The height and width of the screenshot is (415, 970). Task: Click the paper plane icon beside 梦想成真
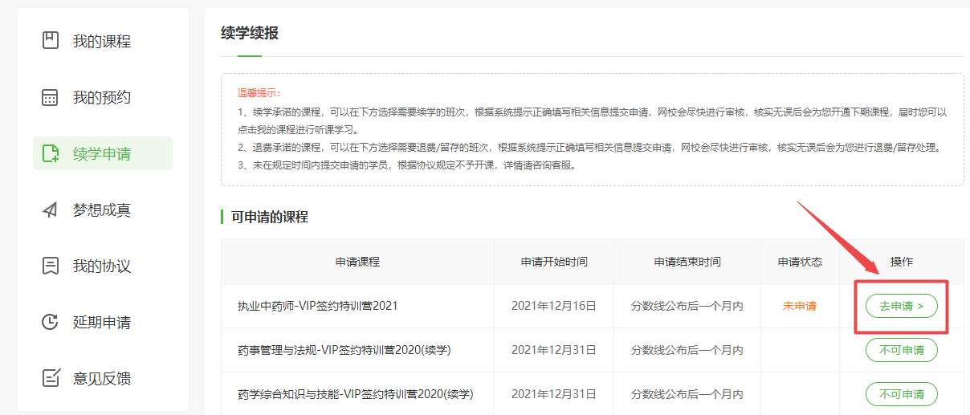[51, 210]
